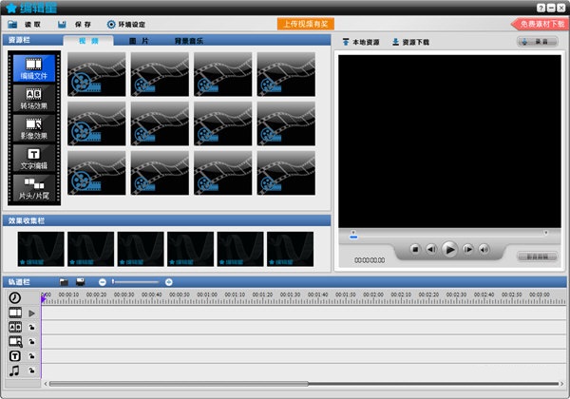
Task: Click the help question mark button
Action: click(541, 8)
